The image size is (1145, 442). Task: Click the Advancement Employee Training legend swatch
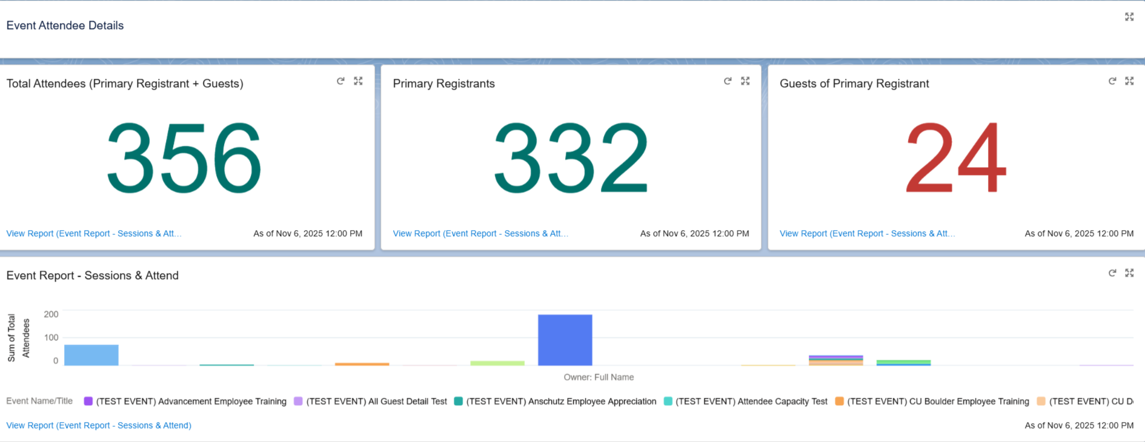(88, 401)
